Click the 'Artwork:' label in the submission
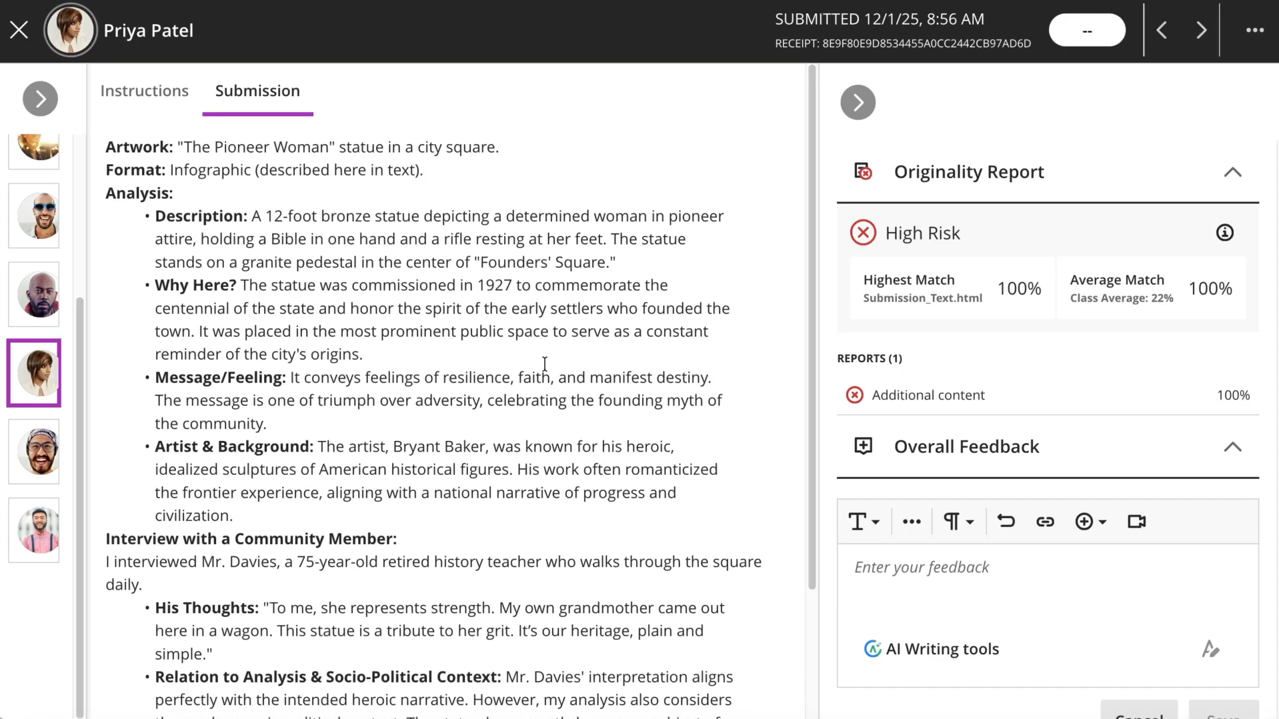 (139, 147)
